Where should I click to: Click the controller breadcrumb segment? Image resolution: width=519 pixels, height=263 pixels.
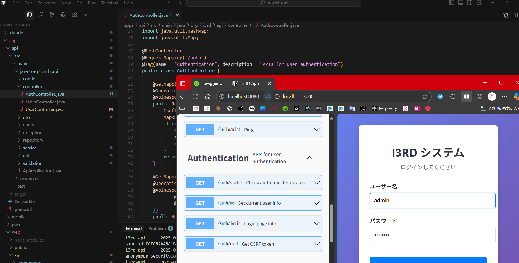click(x=238, y=25)
